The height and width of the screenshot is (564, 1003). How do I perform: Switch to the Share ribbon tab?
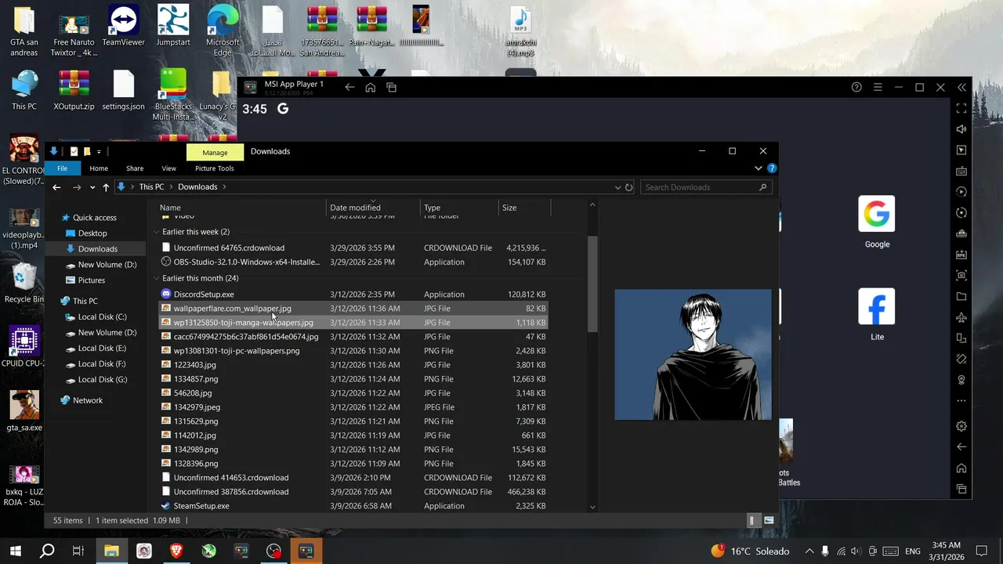click(x=135, y=168)
